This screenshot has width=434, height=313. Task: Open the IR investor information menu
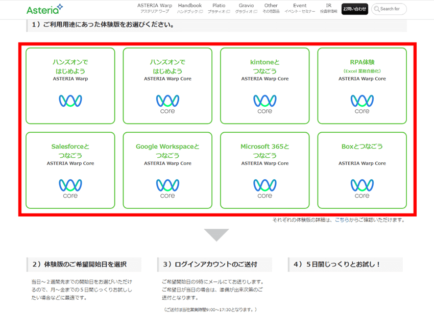pyautogui.click(x=328, y=8)
